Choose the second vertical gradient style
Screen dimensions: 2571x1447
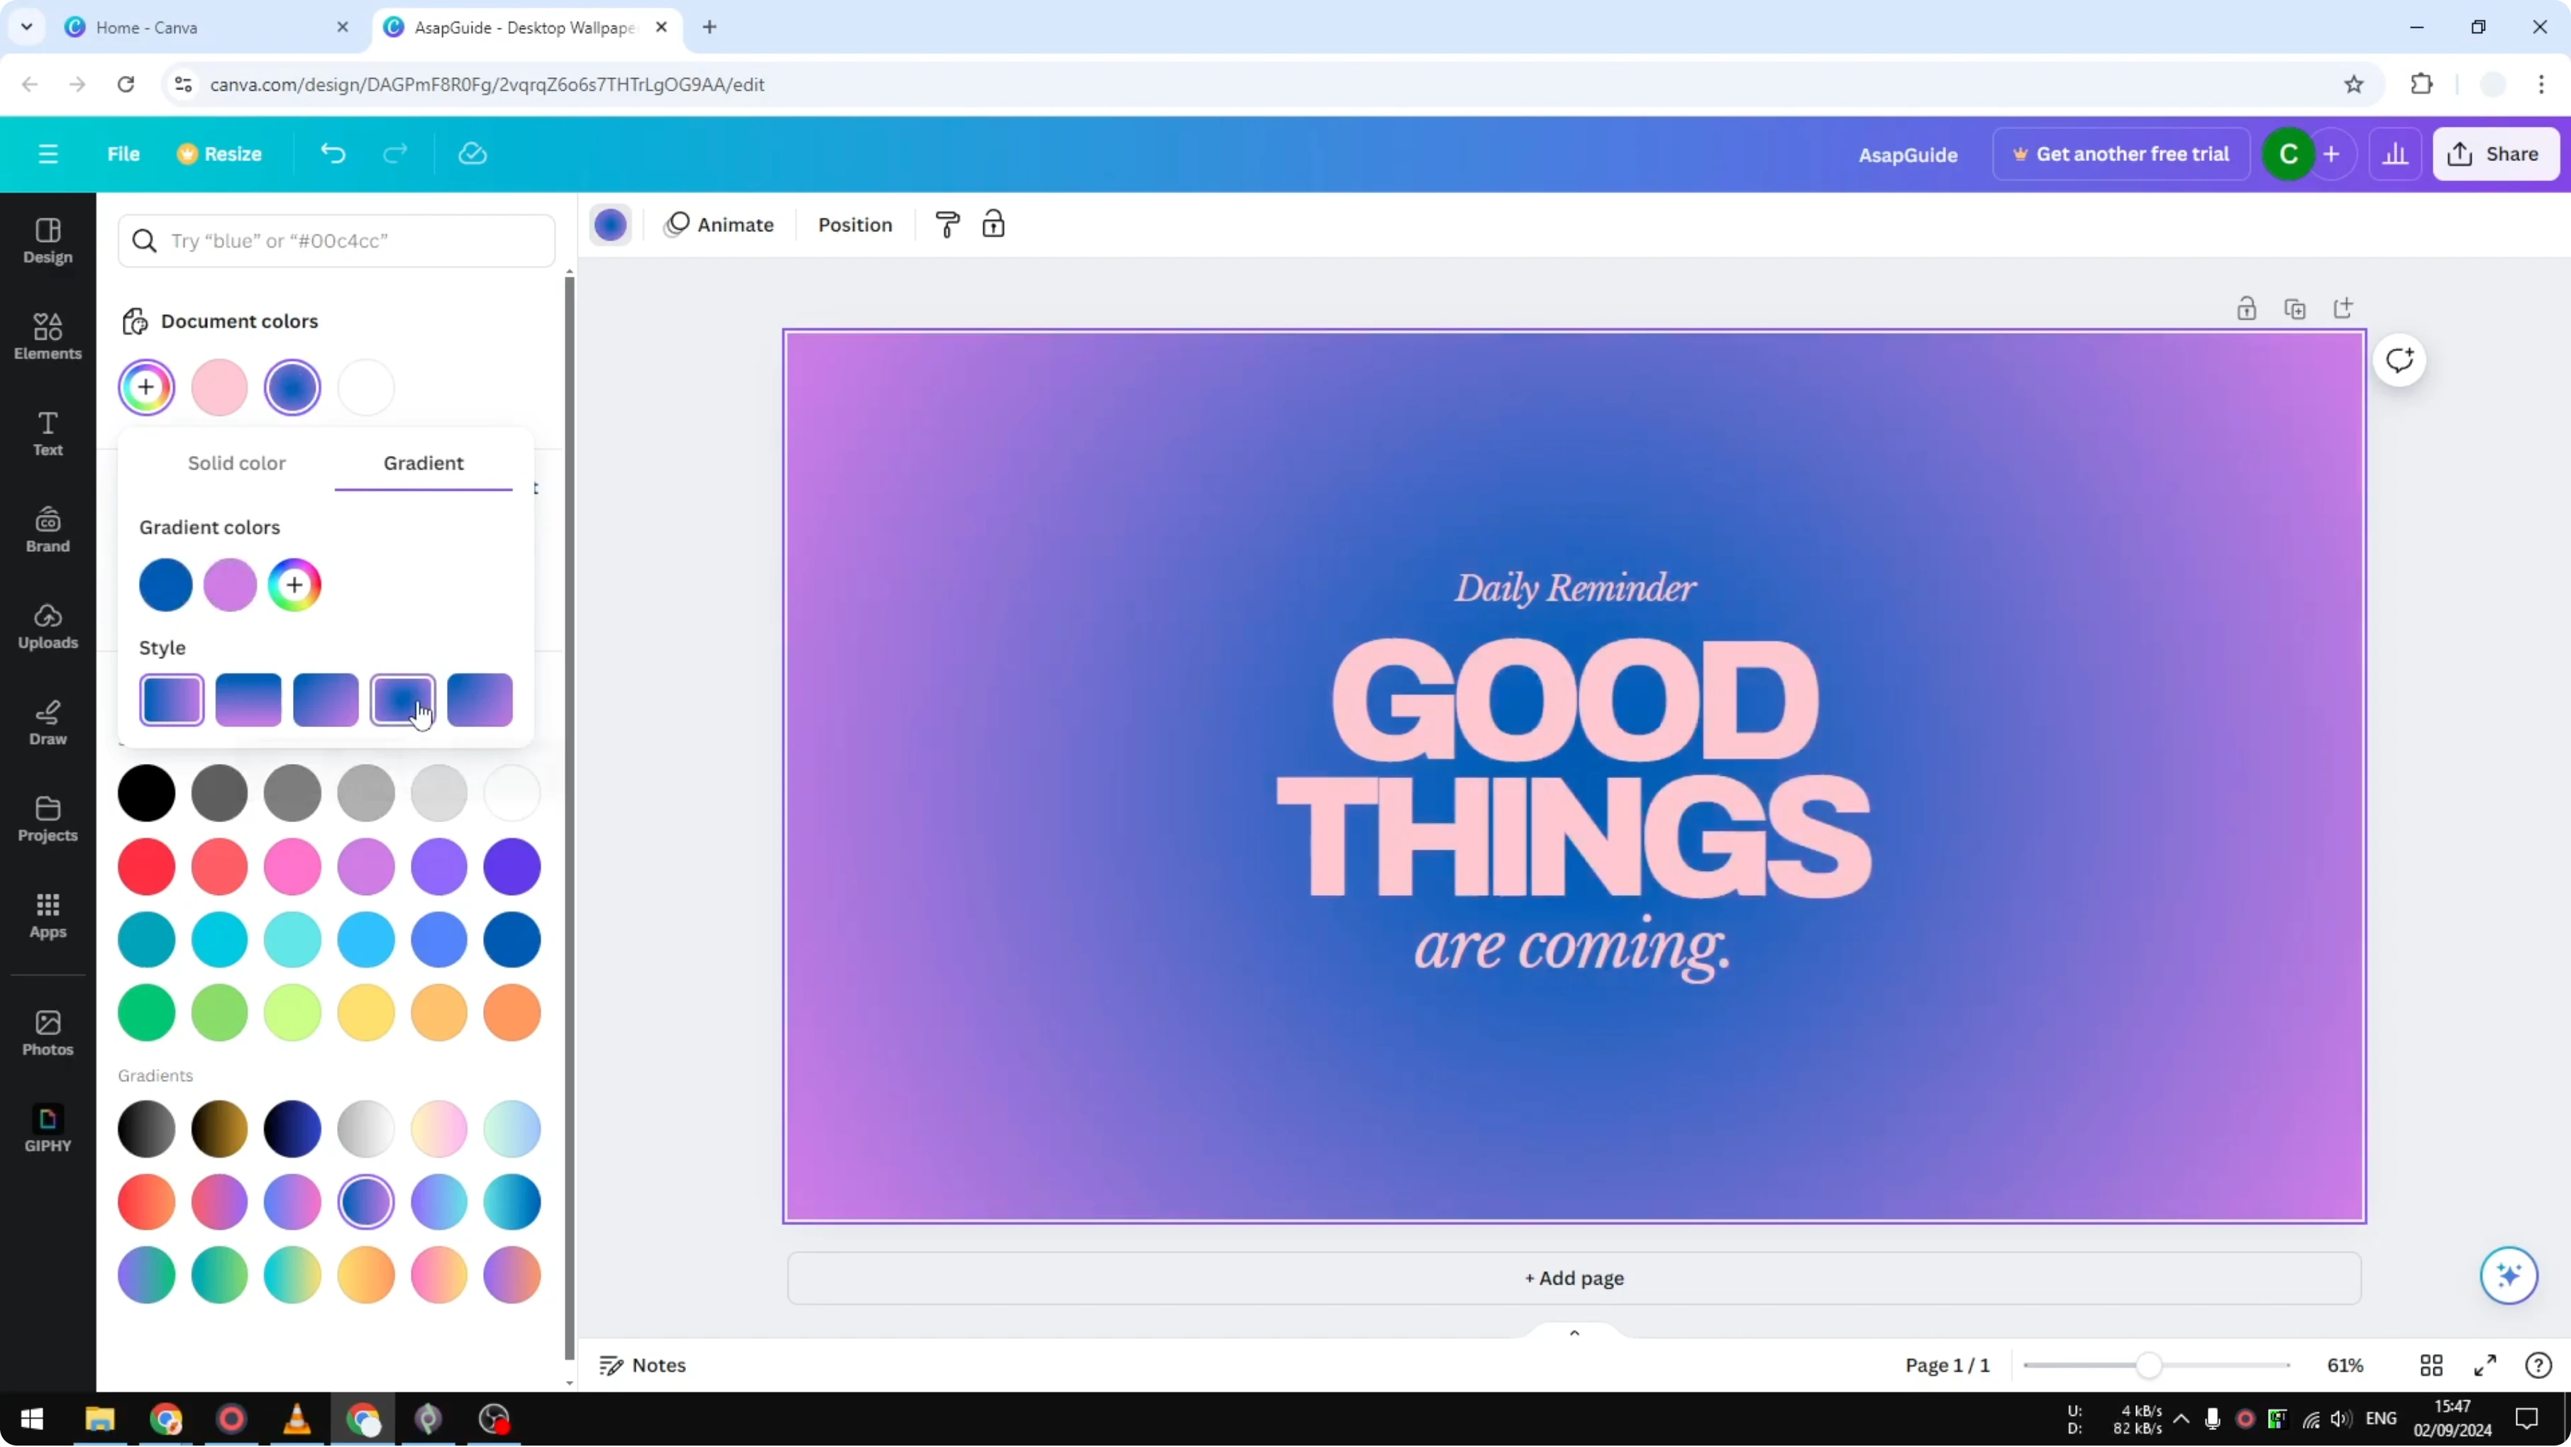tap(248, 699)
